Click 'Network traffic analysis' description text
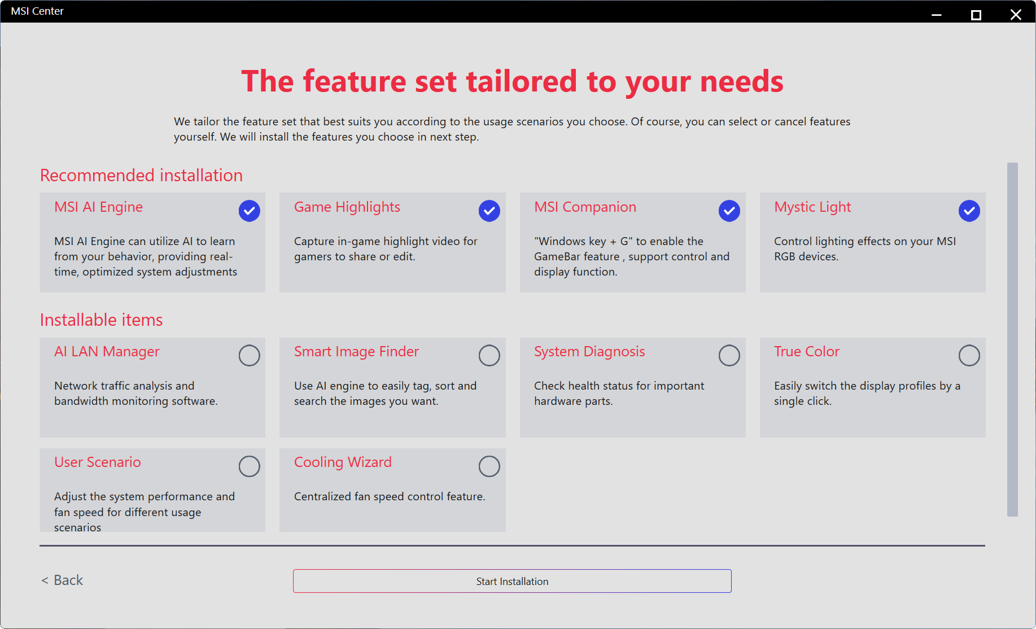This screenshot has width=1036, height=629. click(135, 393)
